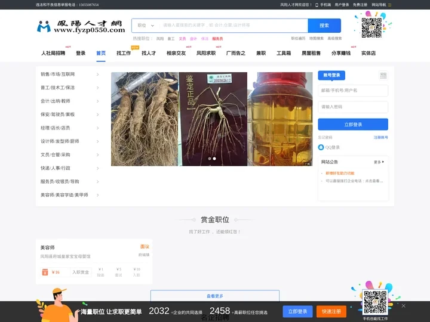Screen dimensions: 430x322
Task: Click the 高级搜索 link
Action: point(334,38)
